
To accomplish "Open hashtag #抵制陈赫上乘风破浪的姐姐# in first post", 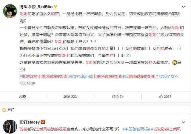I will pyautogui.click(x=44, y=76).
